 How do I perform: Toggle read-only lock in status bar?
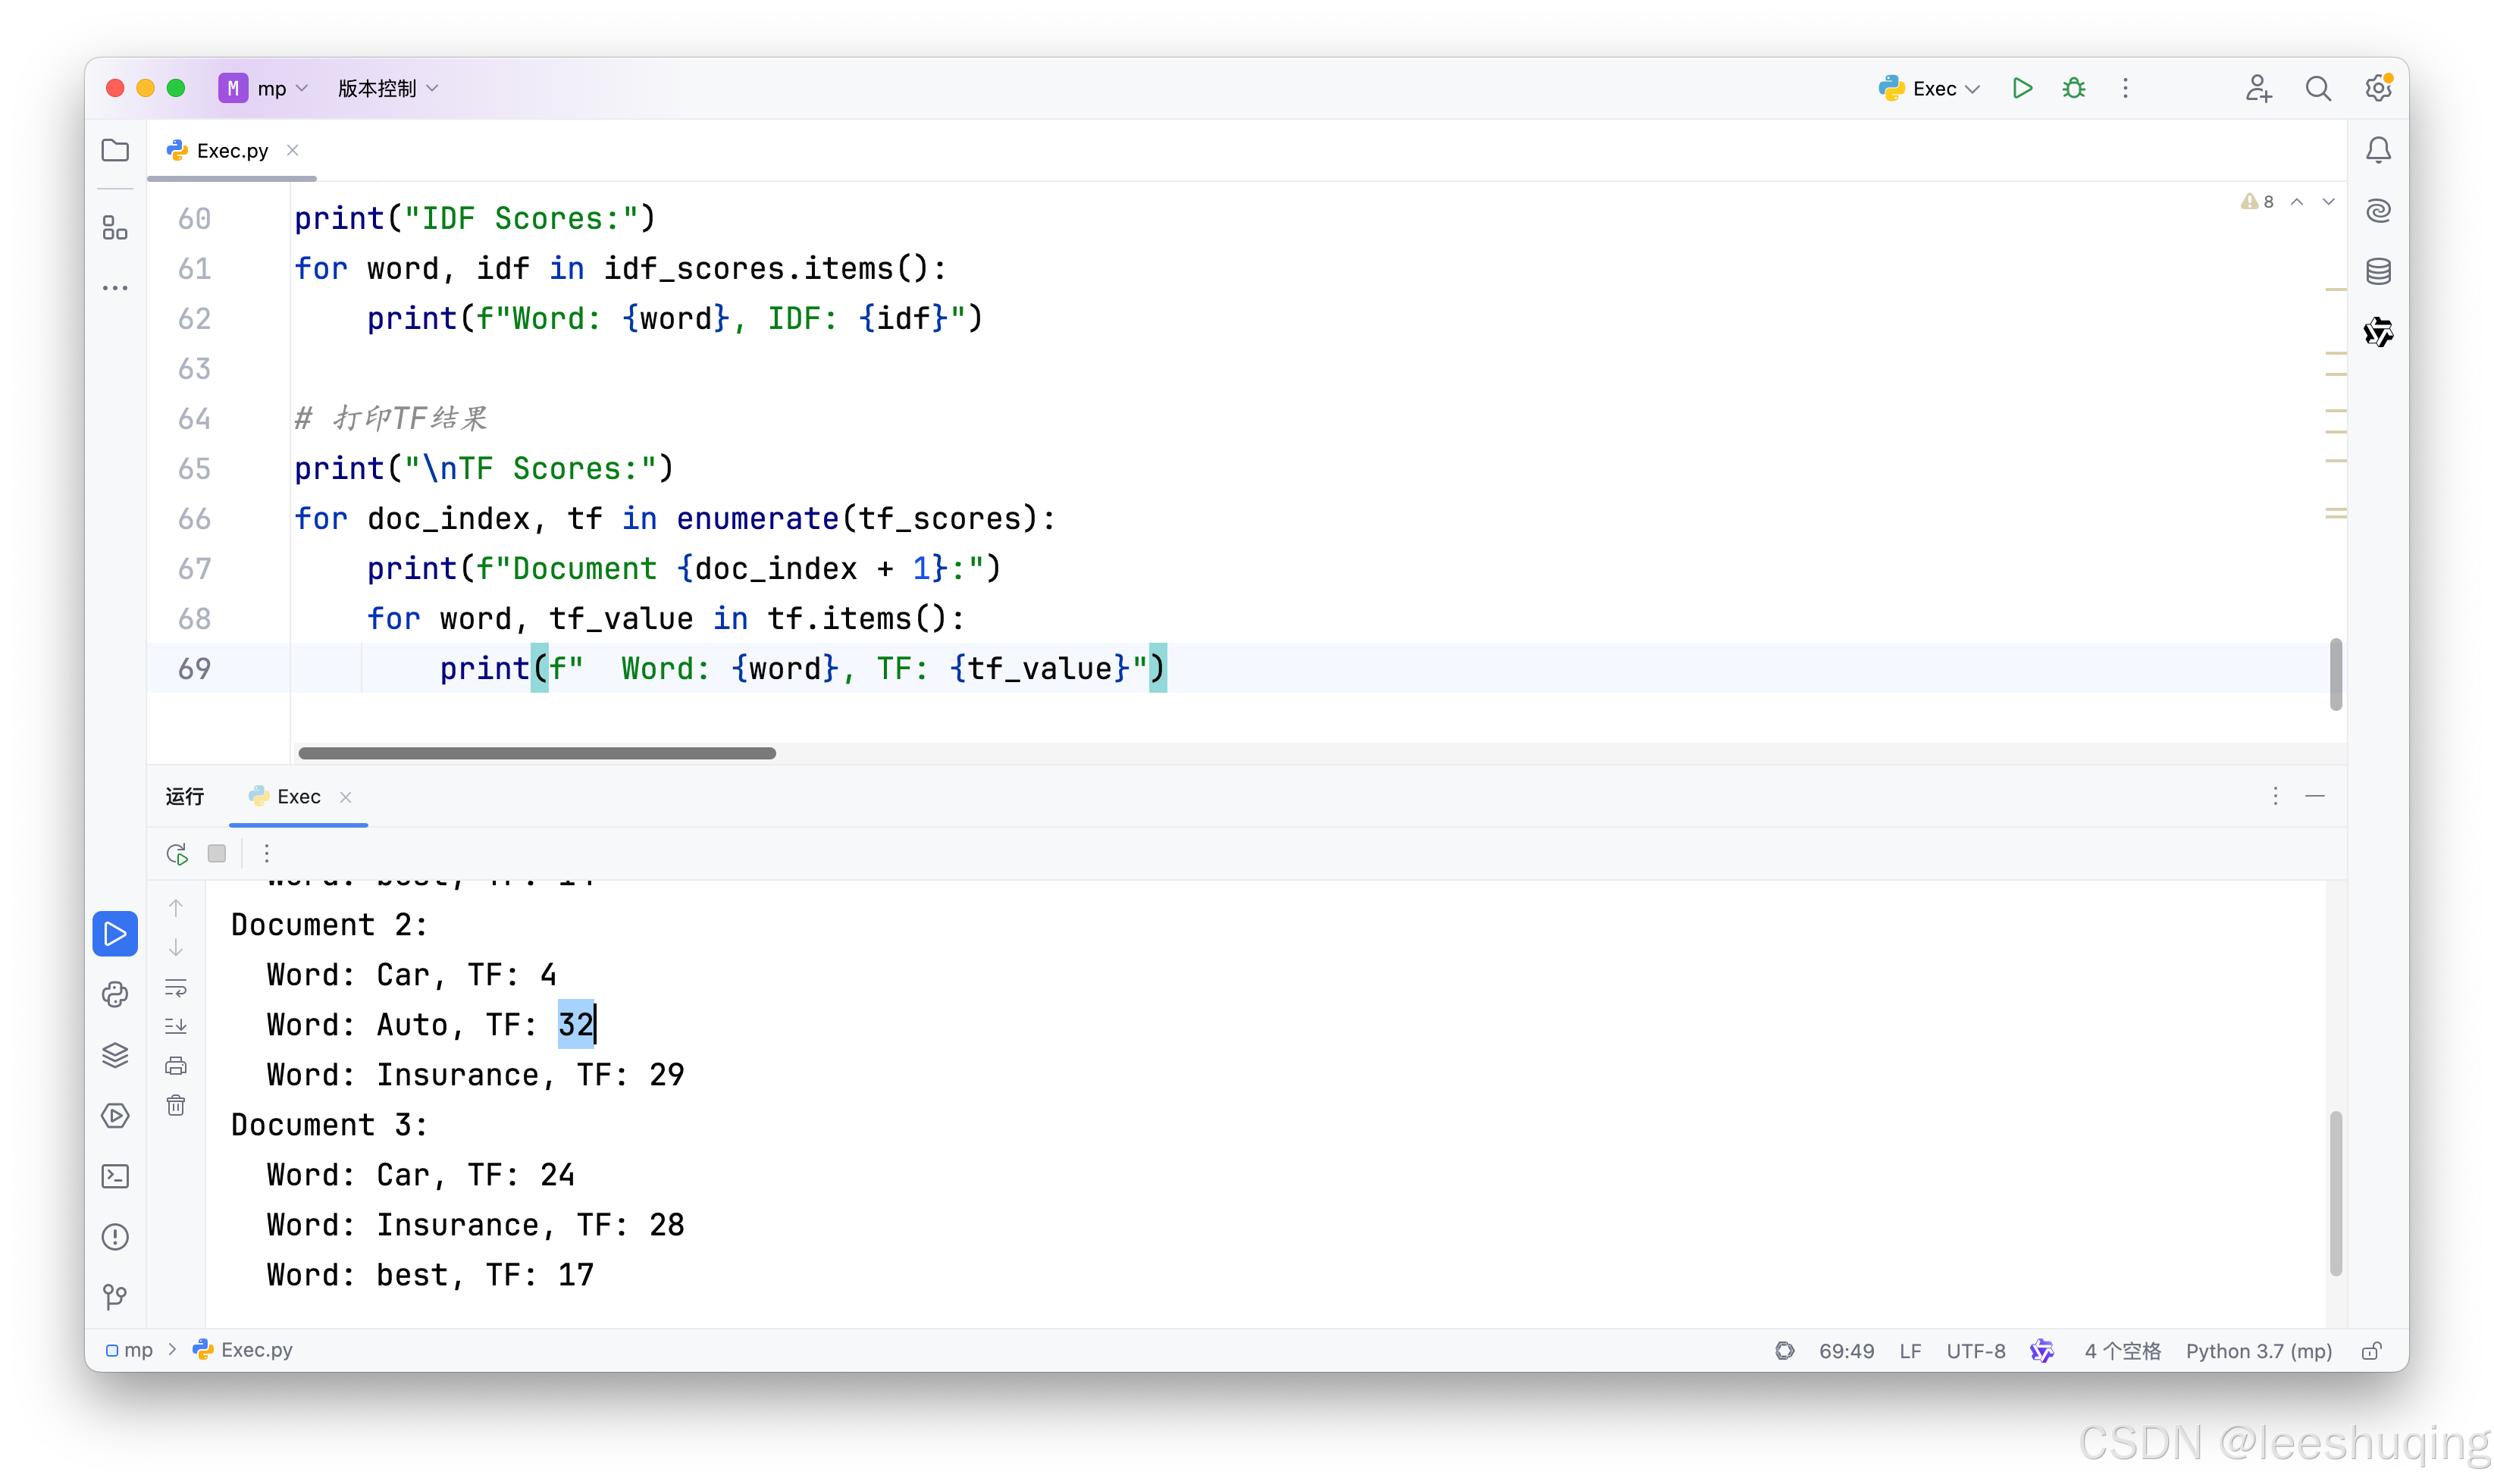(2371, 1351)
